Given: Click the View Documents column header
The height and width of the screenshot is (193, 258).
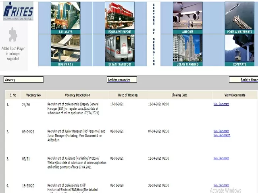Looking at the screenshot, I should point(235,95).
